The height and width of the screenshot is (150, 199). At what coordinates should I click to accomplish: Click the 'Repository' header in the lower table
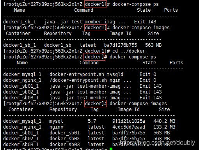(63, 109)
